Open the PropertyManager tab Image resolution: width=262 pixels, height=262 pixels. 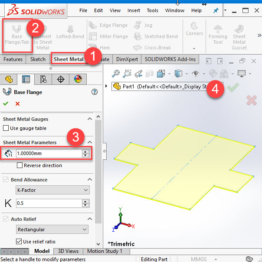(26, 79)
